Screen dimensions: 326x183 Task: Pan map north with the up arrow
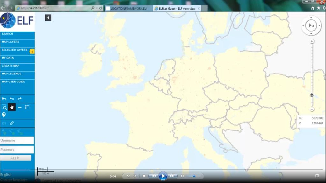311,18
